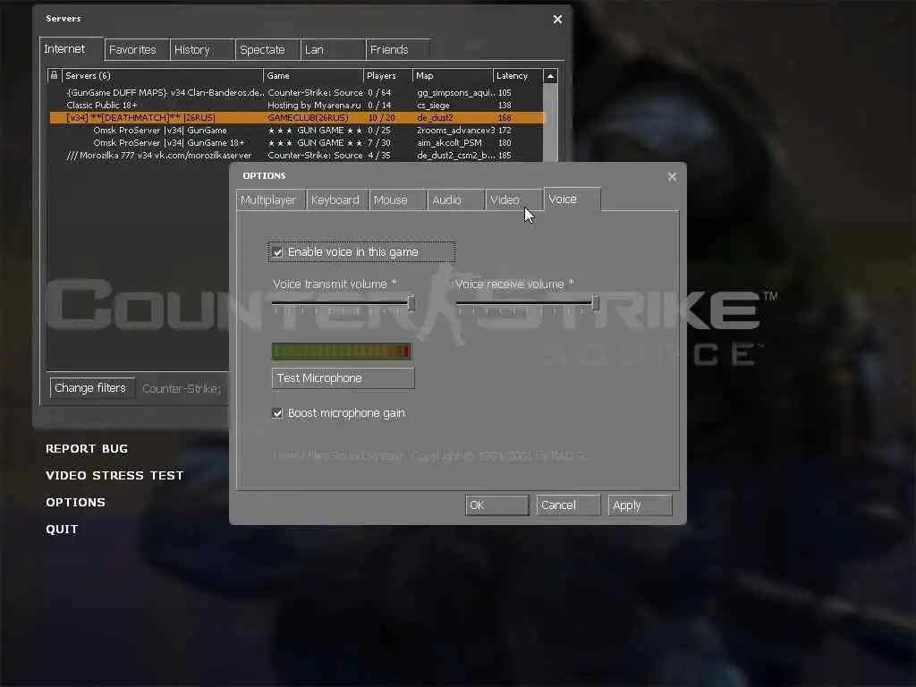Adjust the Voice receive volume slider handle
Viewport: 916px width, 687px height.
[x=595, y=303]
